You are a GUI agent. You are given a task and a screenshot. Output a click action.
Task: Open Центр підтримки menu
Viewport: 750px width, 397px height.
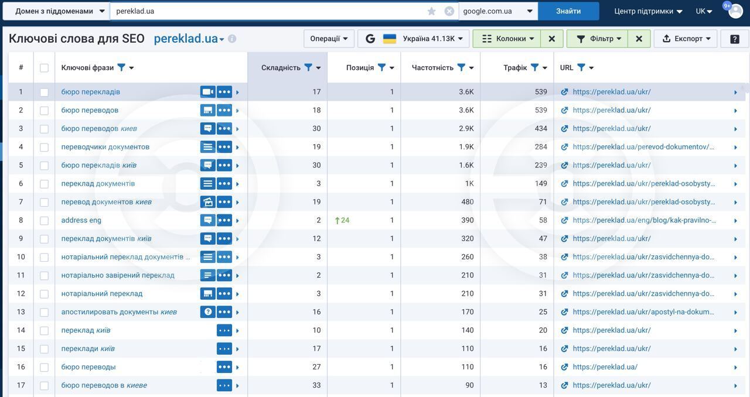coord(648,11)
